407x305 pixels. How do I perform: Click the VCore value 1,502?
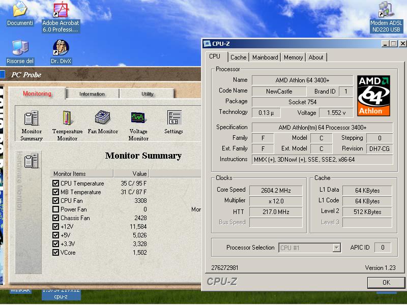coord(139,252)
